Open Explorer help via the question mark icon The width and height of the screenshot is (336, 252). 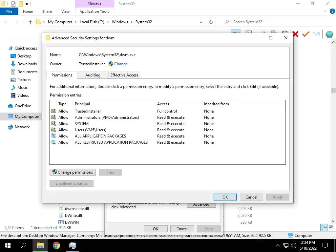pos(332,11)
